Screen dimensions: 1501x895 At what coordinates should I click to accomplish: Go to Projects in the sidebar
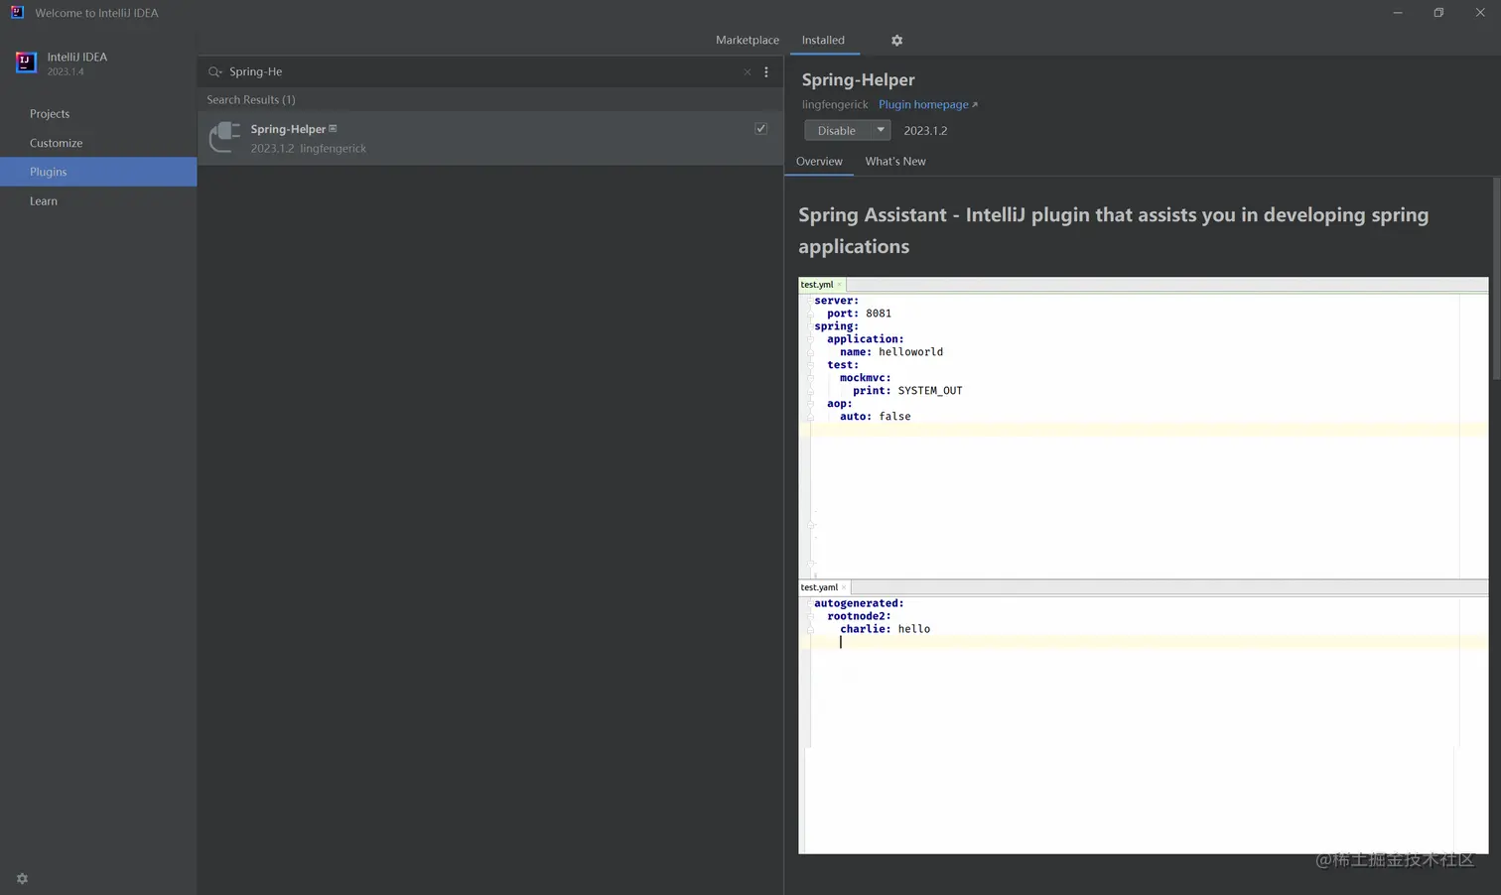click(x=50, y=114)
